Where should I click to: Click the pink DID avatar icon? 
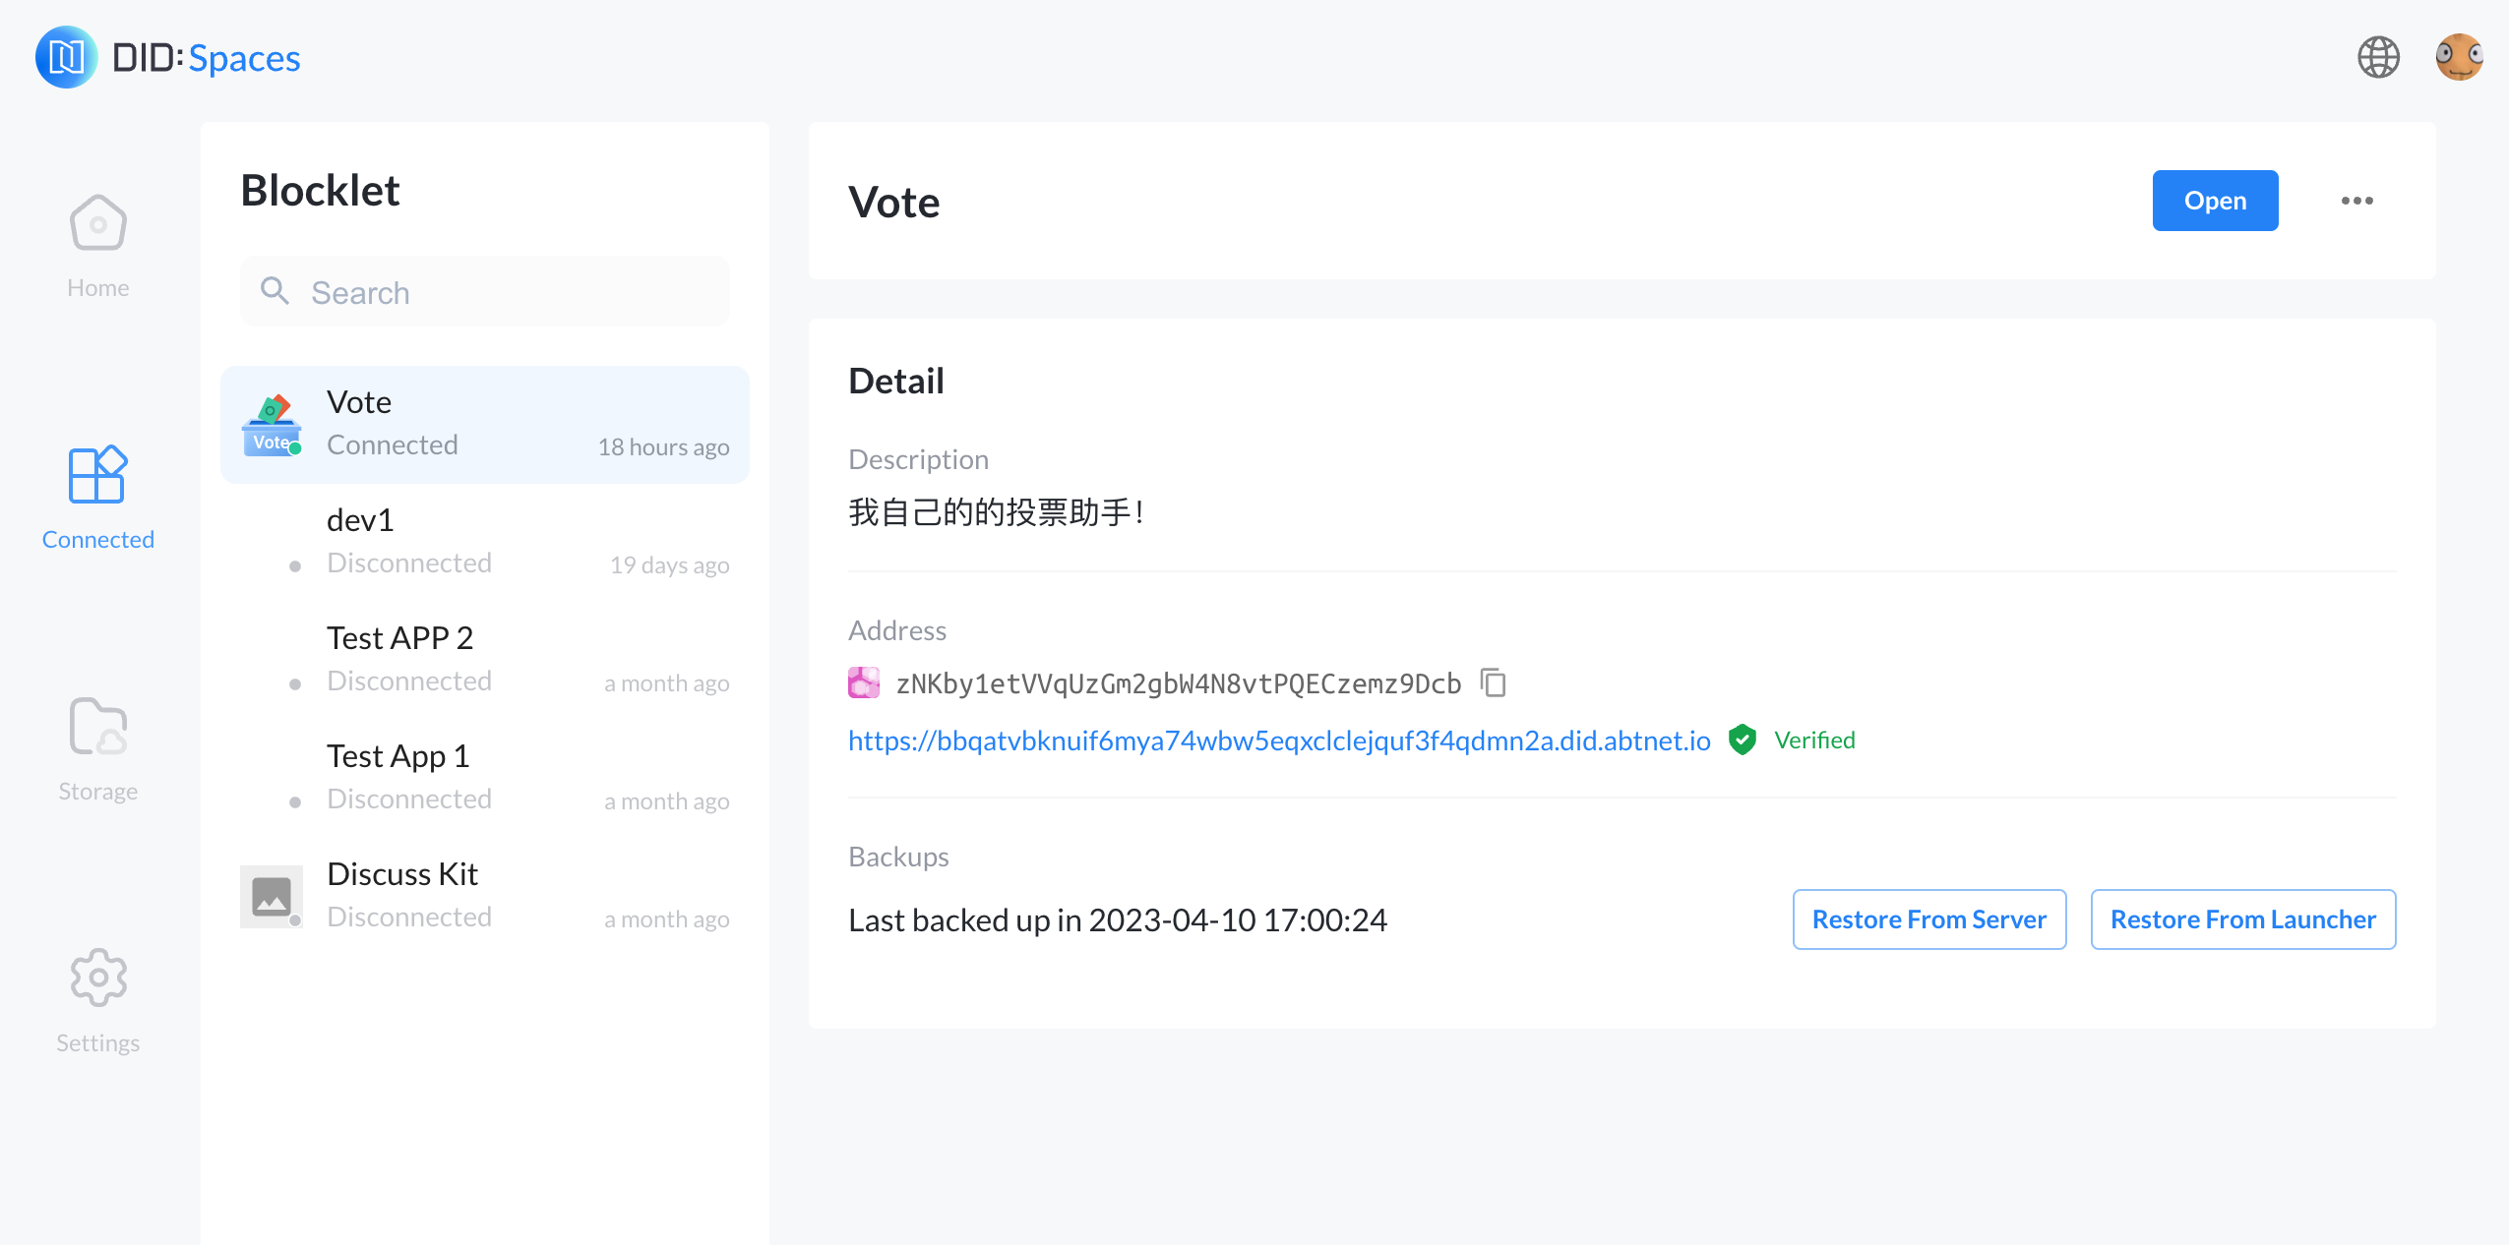click(x=864, y=682)
